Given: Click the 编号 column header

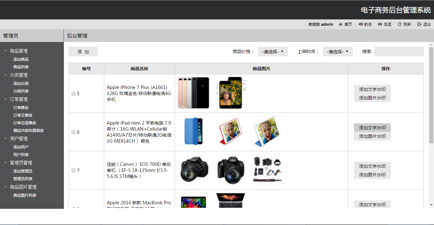Looking at the screenshot, I should (x=86, y=69).
